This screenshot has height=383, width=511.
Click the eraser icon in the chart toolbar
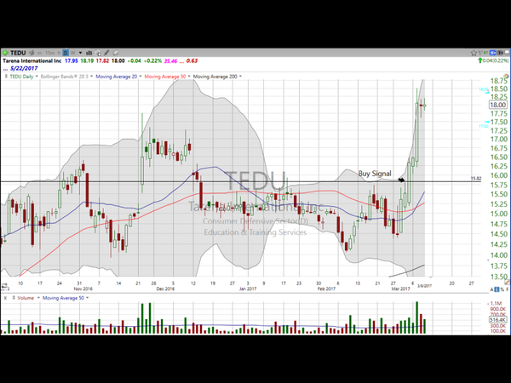pyautogui.click(x=115, y=53)
